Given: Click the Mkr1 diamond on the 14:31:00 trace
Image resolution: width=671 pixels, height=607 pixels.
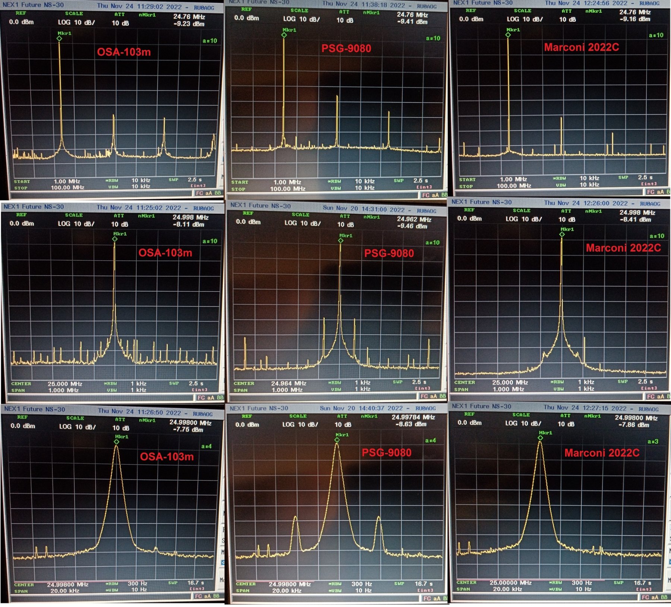Looking at the screenshot, I should tap(341, 240).
